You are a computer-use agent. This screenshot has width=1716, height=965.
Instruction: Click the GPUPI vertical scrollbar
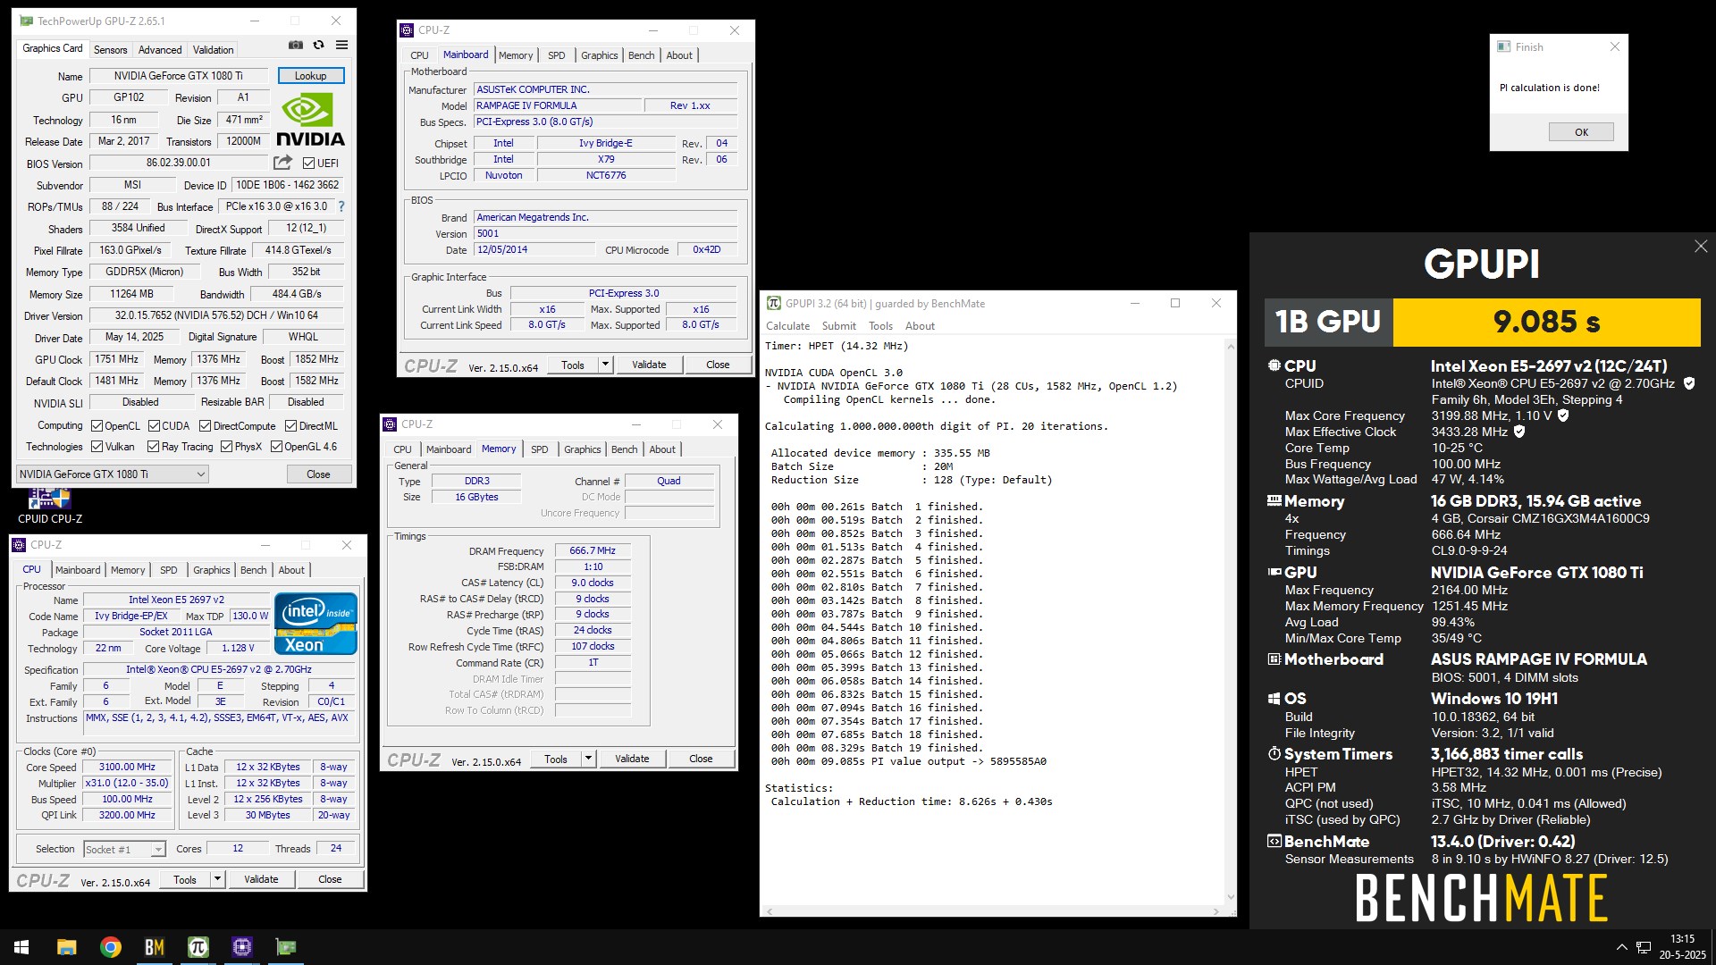(1230, 621)
